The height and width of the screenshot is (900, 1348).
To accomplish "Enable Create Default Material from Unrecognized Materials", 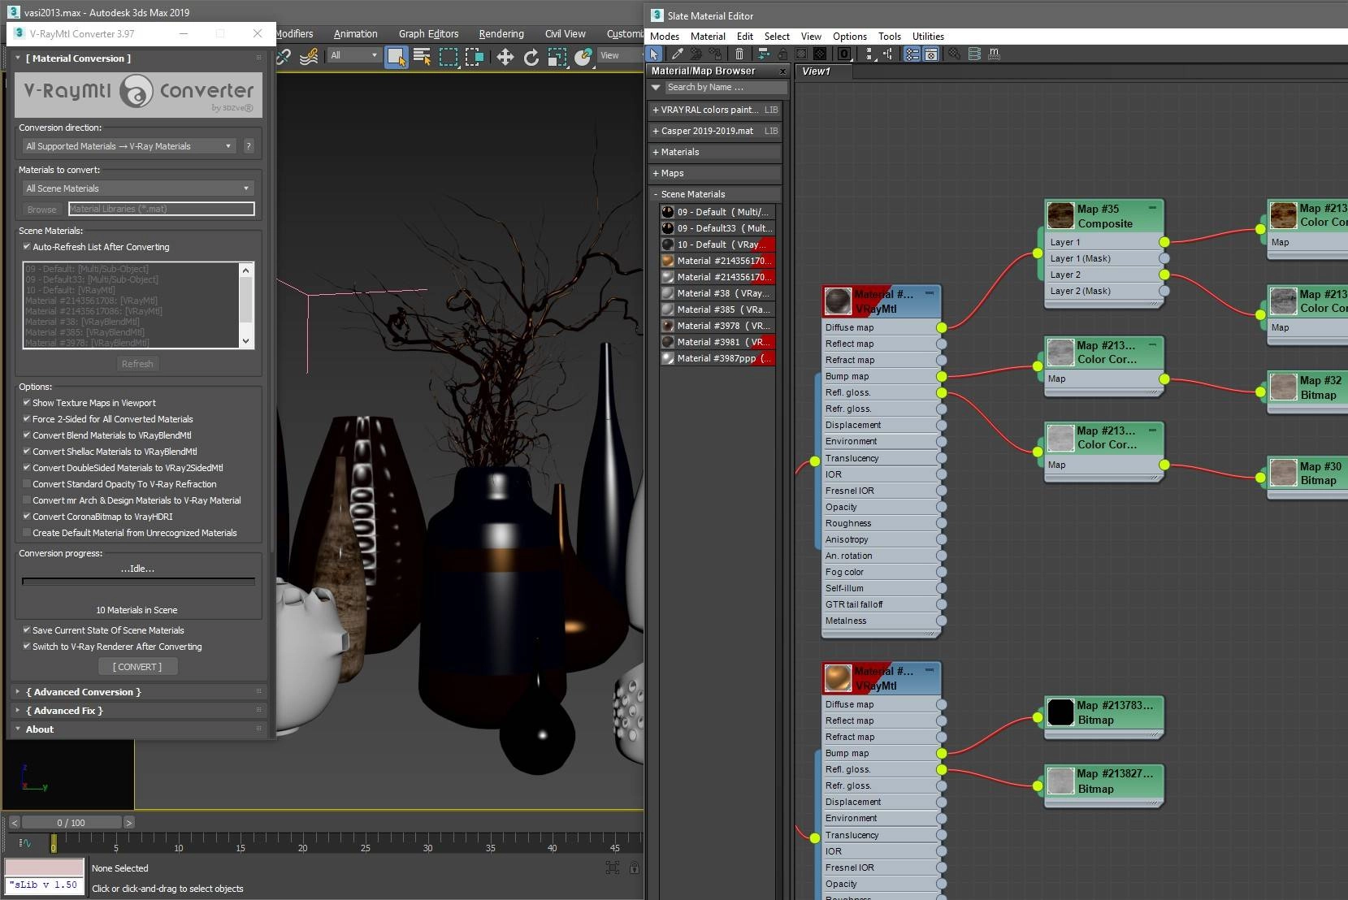I will (27, 532).
